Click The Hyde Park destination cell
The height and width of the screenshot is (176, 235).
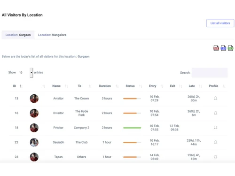pos(81,113)
